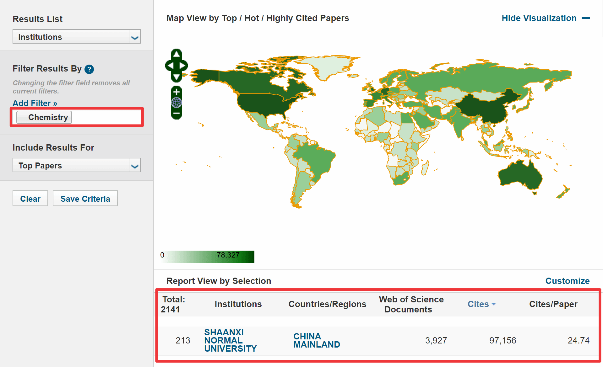Reset map to world view globe icon

click(177, 103)
